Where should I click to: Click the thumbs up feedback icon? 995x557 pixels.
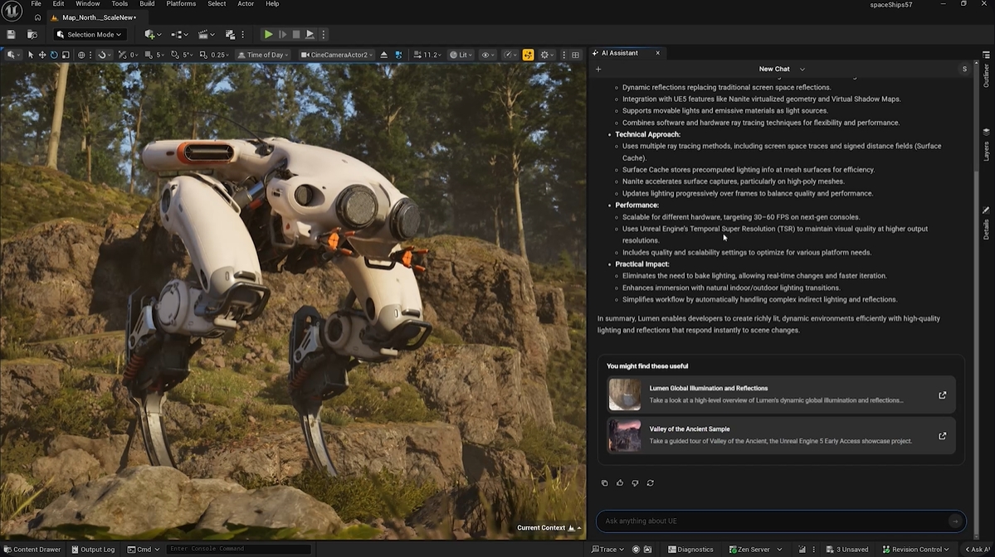point(620,482)
